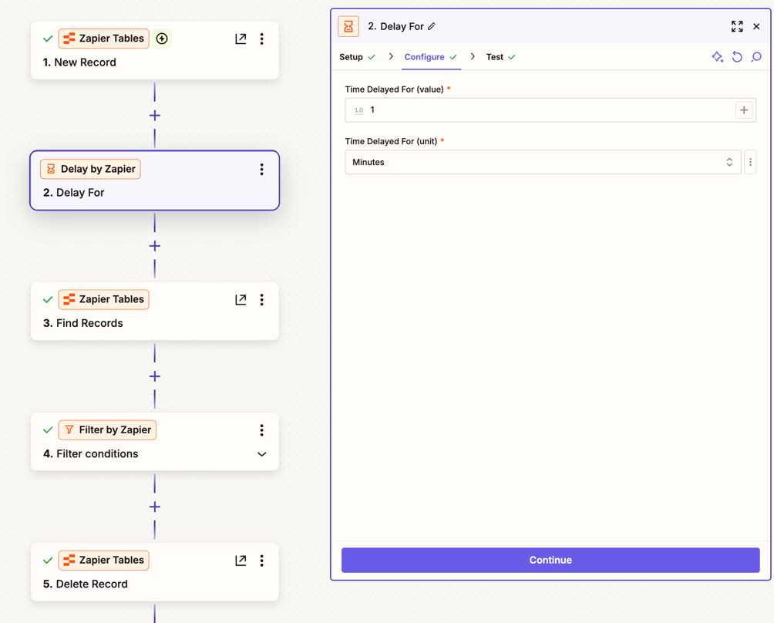The image size is (774, 623).
Task: Click the Continue button
Action: tap(550, 561)
